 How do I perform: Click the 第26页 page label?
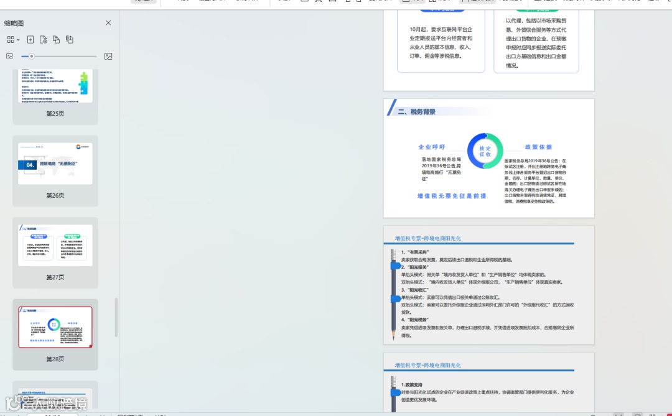(55, 195)
